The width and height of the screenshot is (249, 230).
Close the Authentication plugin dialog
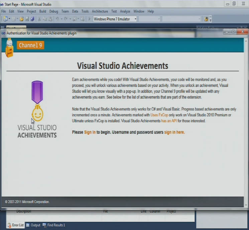click(242, 32)
